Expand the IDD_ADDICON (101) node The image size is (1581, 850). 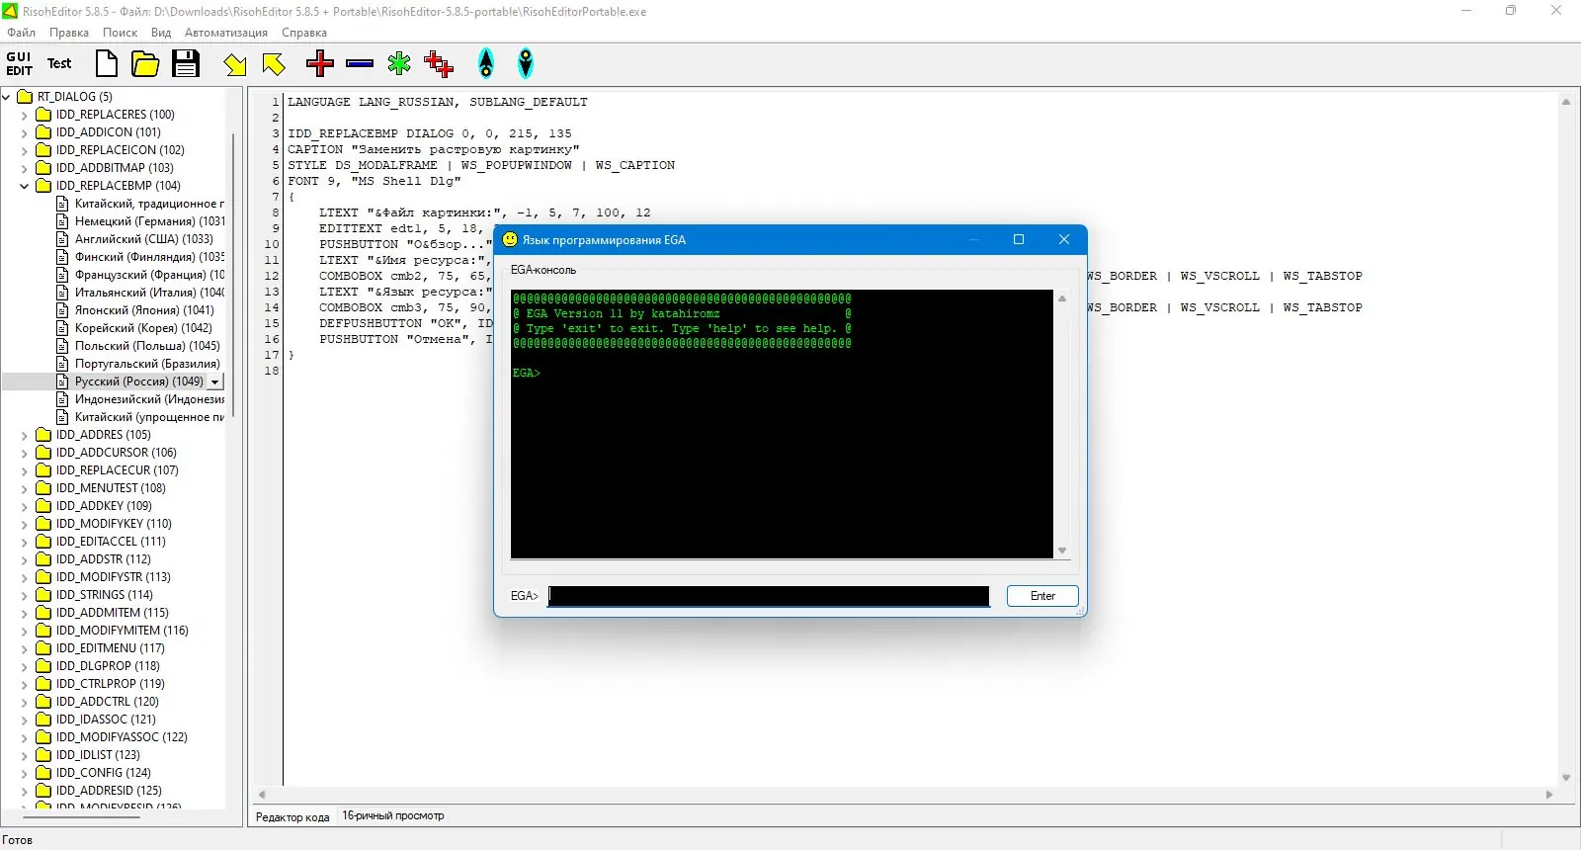25,132
